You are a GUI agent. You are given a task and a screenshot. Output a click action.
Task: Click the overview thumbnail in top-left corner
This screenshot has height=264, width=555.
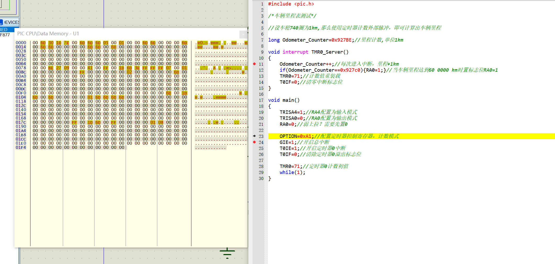click(x=8, y=7)
